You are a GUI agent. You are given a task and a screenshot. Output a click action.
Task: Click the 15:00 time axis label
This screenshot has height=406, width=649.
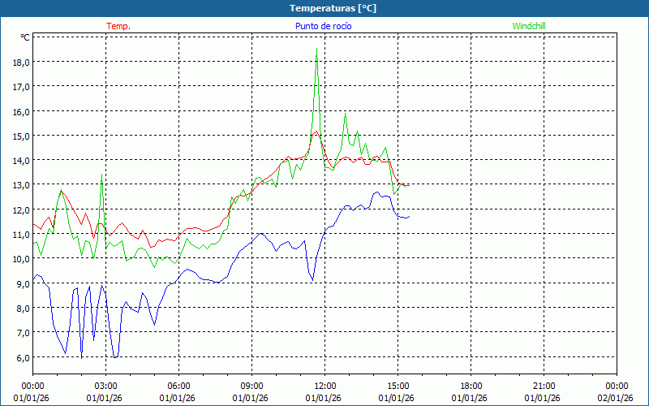pyautogui.click(x=398, y=386)
